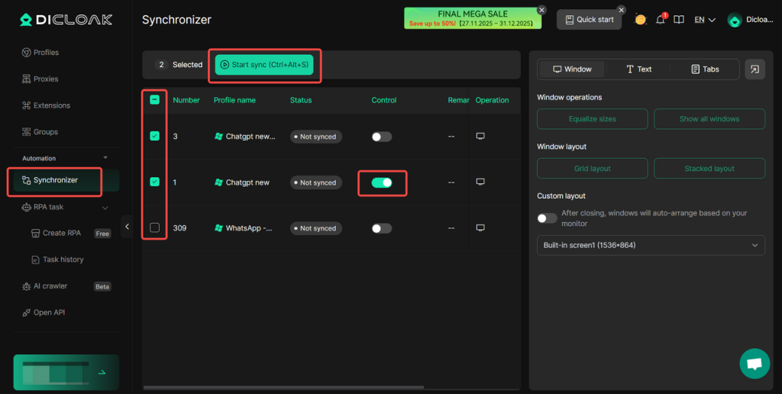
Task: Expand the RPA task submenu
Action: click(105, 207)
